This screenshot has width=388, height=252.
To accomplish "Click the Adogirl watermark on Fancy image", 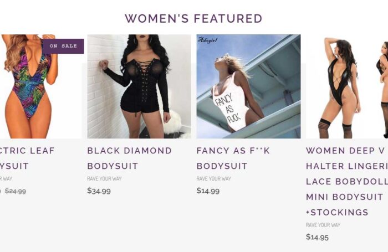I will point(208,40).
